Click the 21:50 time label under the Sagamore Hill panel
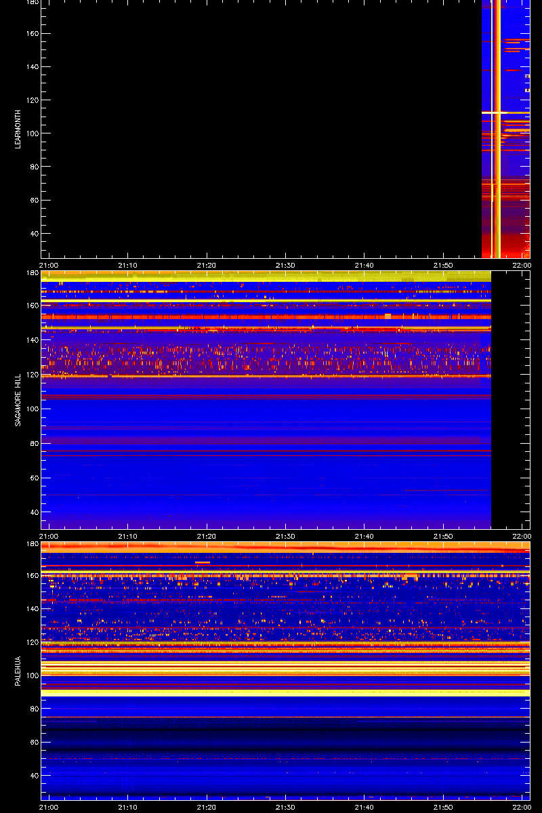The width and height of the screenshot is (542, 813). (443, 536)
